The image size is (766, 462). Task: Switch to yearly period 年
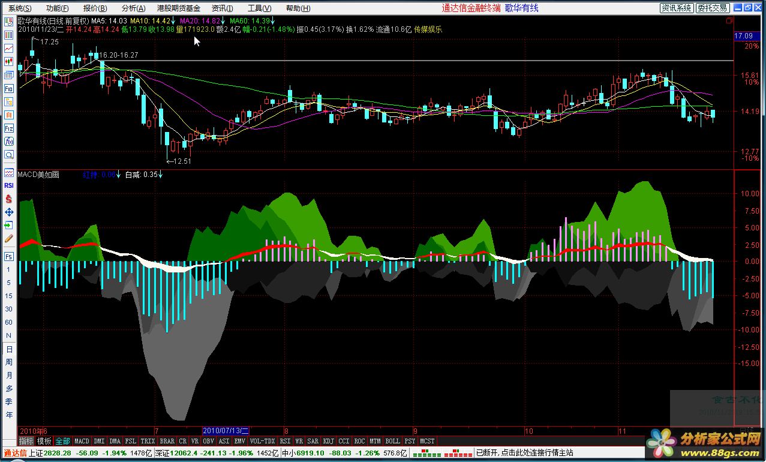[9, 415]
